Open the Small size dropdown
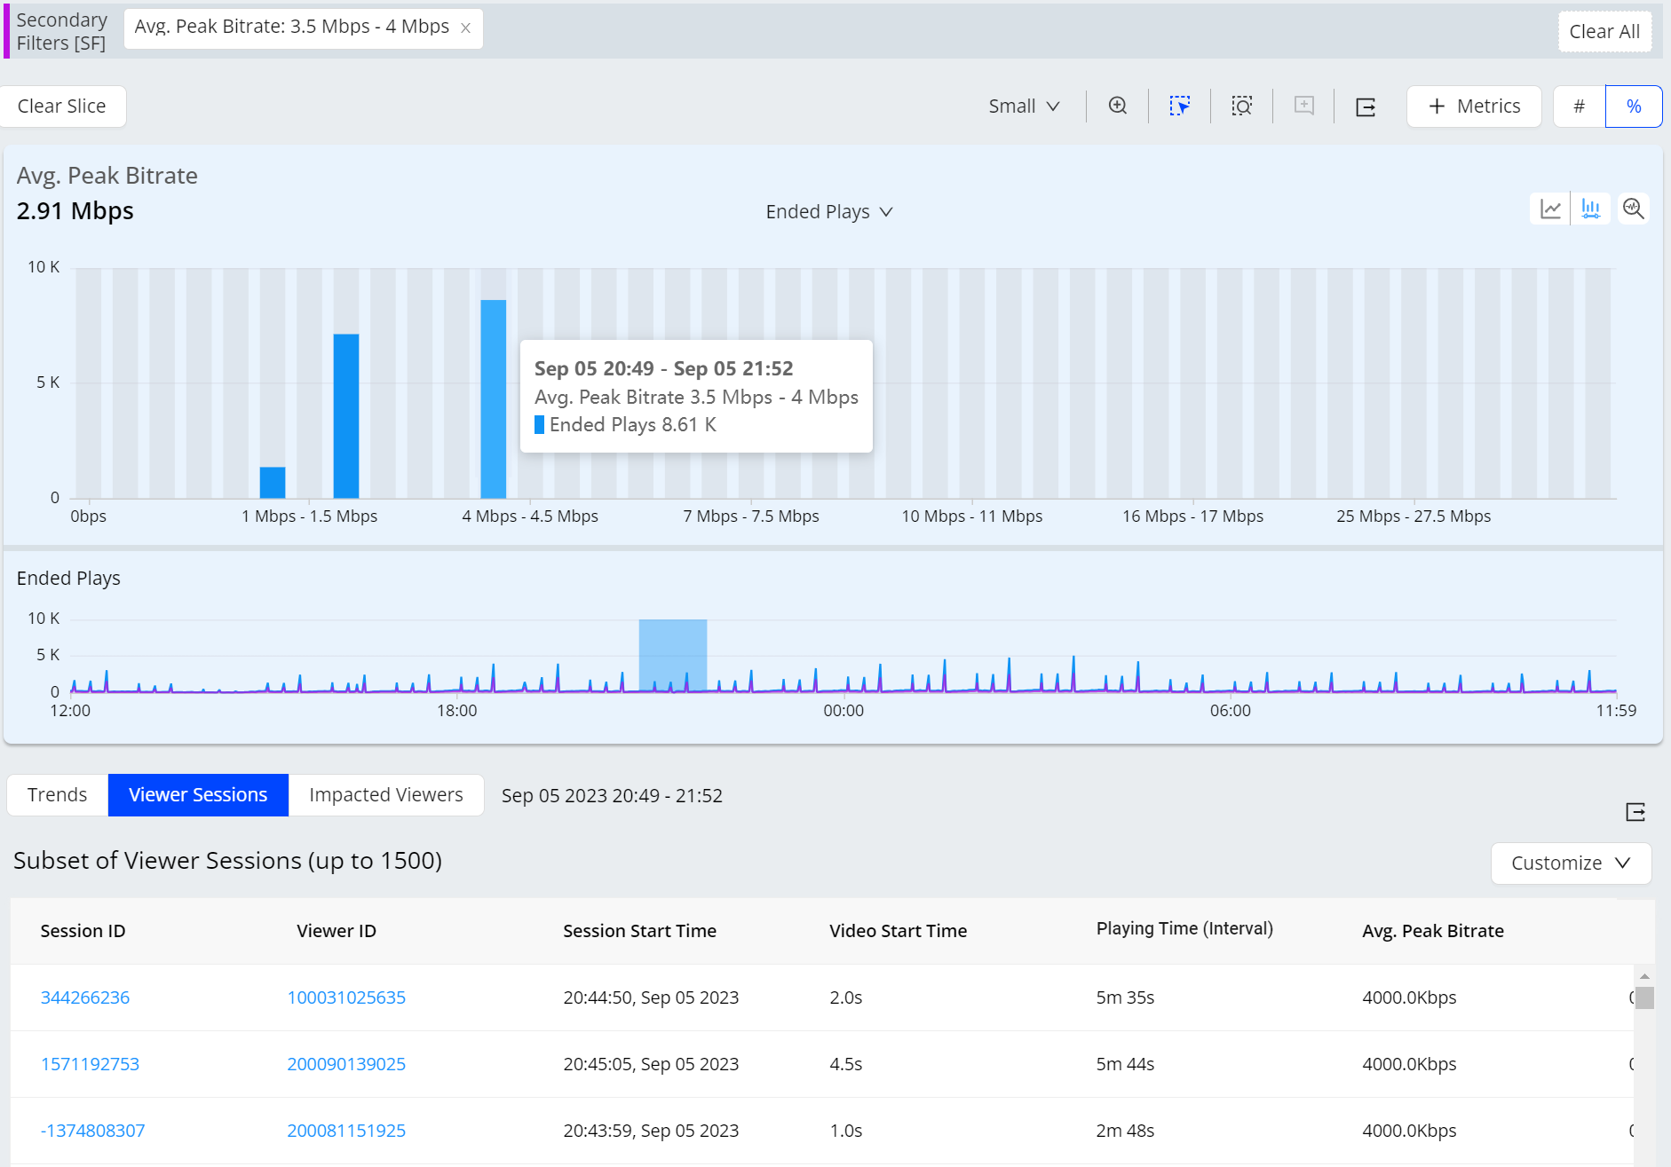Screen dimensions: 1671x1167 [x=1024, y=106]
